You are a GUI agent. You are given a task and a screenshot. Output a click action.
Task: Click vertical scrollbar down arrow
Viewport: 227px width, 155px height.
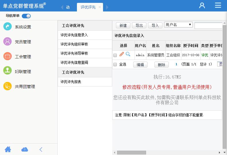tap(224, 152)
